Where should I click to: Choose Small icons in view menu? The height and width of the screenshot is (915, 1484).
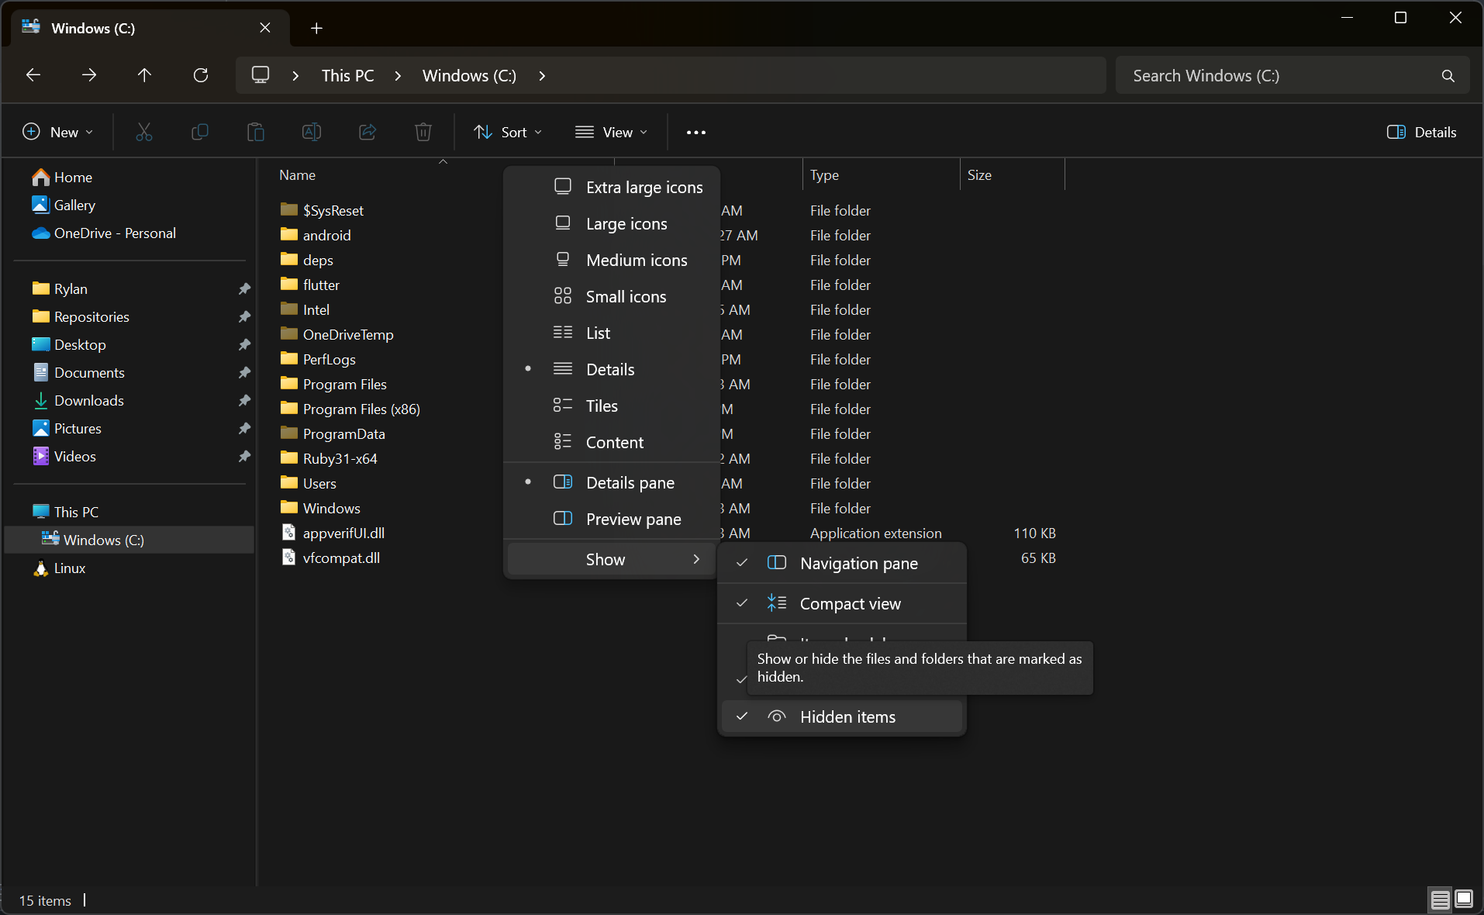[612, 297]
